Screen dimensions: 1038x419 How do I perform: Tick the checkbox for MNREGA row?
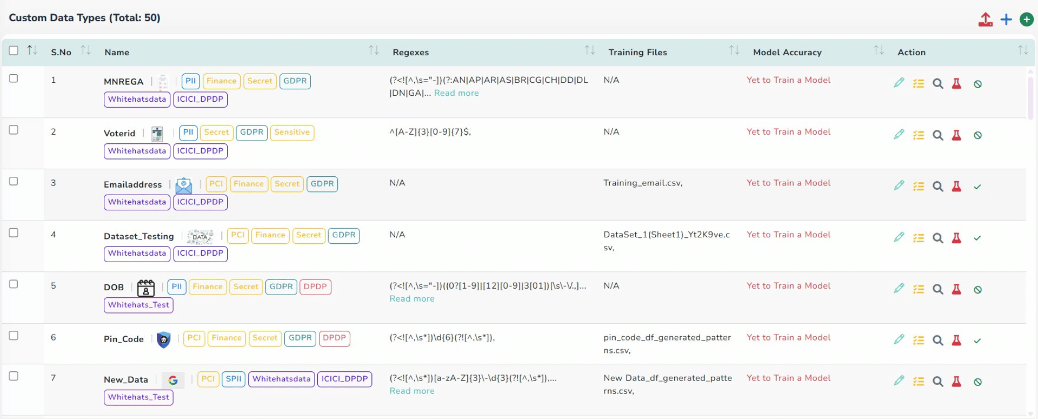14,78
